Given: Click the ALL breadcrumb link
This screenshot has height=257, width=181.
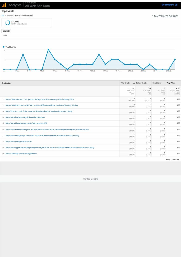Looking at the screenshot, I should coord(3,16).
